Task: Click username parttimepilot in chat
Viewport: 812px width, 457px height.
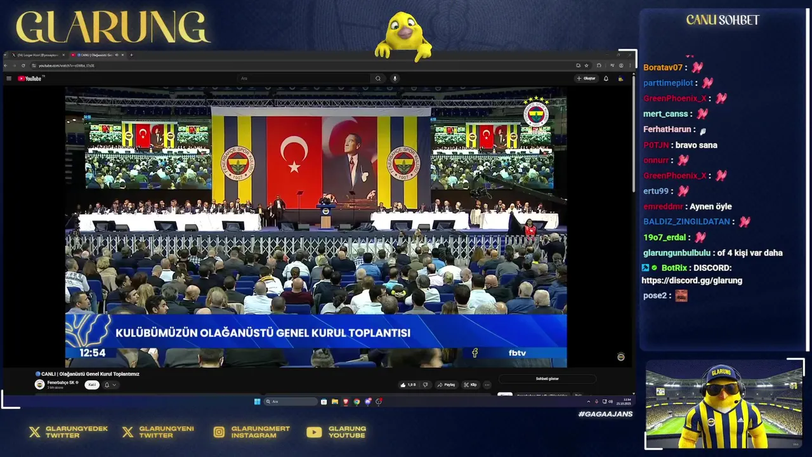Action: 668,83
